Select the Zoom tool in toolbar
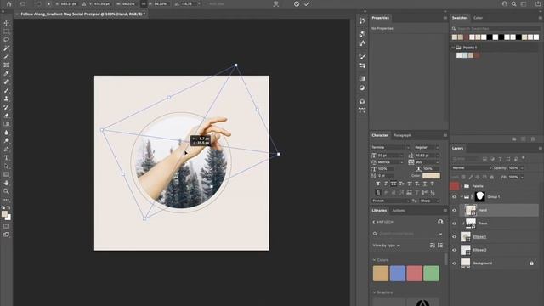544x306 pixels. click(x=6, y=191)
